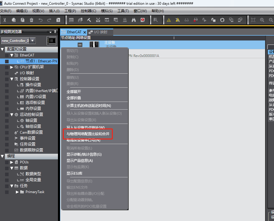
Task: Choose 全部折叠 in the context menu
Action: (x=74, y=98)
